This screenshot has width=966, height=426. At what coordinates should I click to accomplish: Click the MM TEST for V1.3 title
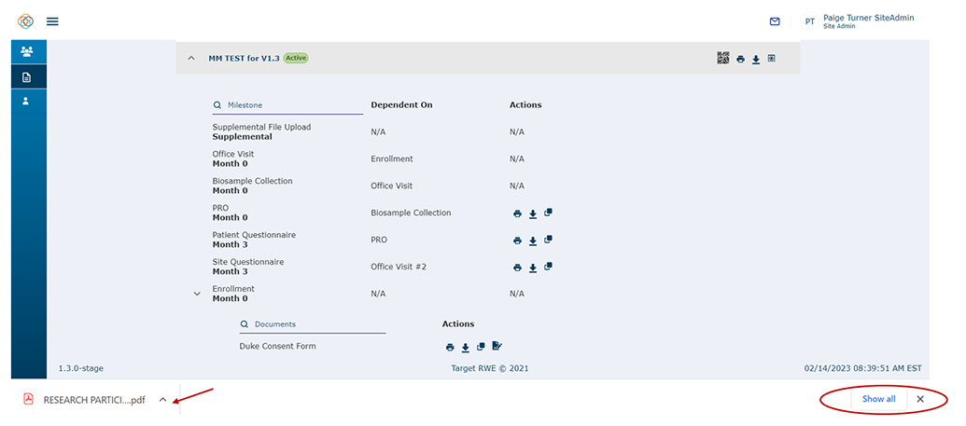244,59
